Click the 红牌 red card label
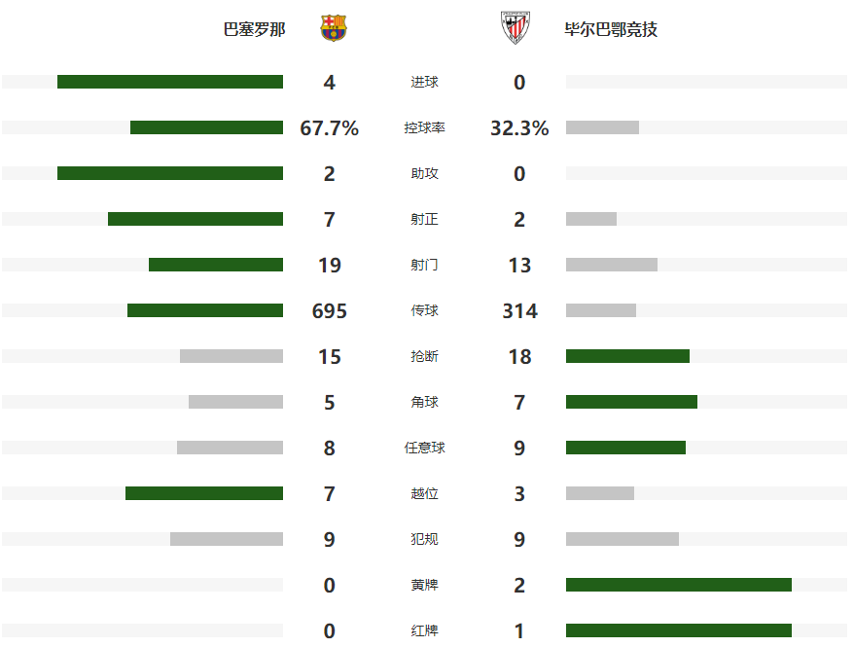Viewport: 854px width, 647px height. pyautogui.click(x=425, y=630)
